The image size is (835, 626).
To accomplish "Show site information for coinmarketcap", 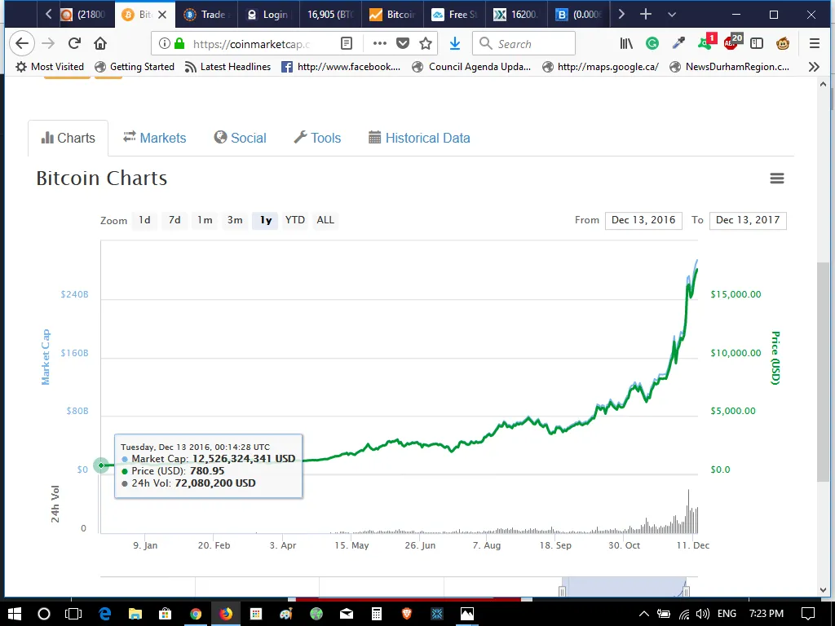I will (x=165, y=44).
